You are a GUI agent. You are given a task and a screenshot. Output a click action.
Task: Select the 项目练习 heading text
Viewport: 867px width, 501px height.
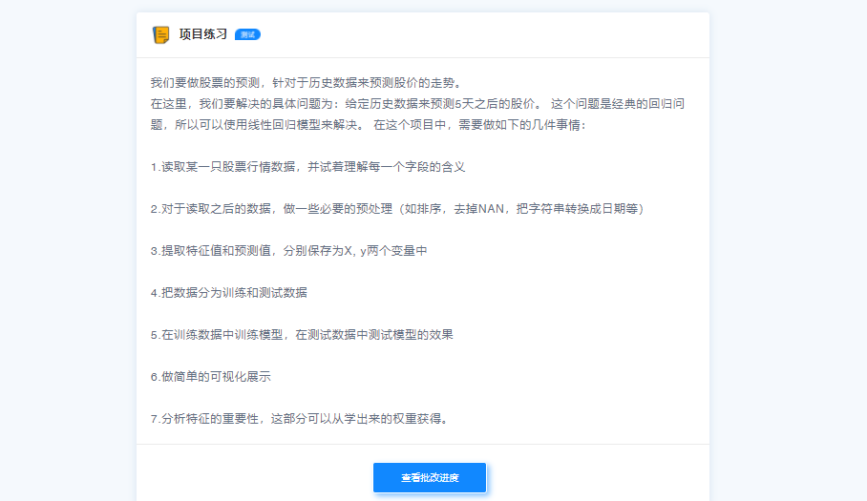coord(203,34)
